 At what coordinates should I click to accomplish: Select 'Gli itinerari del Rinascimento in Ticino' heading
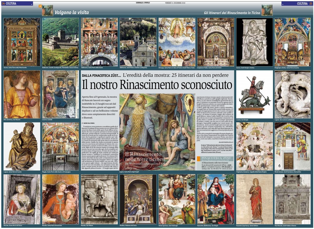click(232, 13)
